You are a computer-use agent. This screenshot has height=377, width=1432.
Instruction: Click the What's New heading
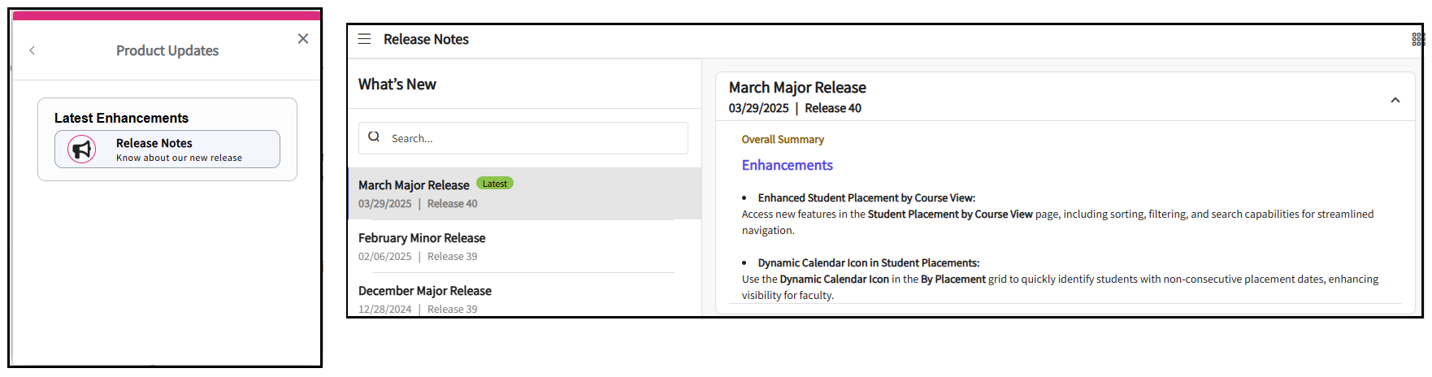(397, 84)
